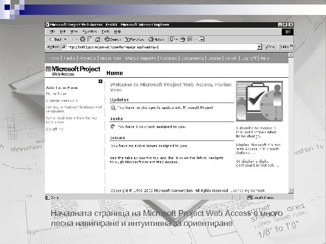326x244 pixels.
Task: Click the clipboard and clock illustration
Action: (259, 101)
